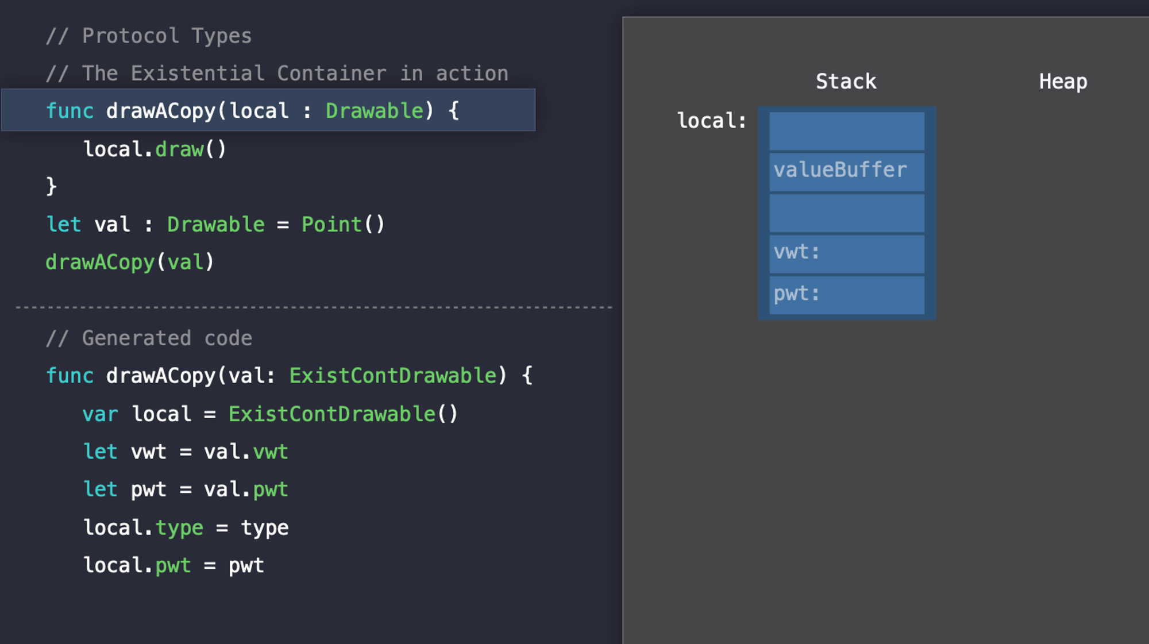Viewport: 1149px width, 644px height.
Task: Click the '// Generated code' comment
Action: click(x=149, y=338)
